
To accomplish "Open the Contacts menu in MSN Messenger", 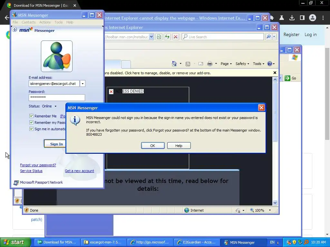I will (x=28, y=22).
